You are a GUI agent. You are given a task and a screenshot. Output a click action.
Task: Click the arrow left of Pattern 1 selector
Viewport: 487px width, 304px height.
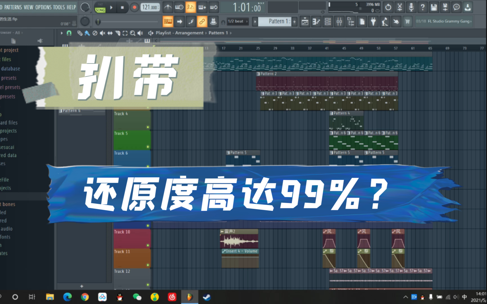(255, 21)
